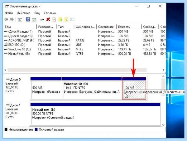
Task: Sort by the Состояние column header
Action: pos(106,27)
